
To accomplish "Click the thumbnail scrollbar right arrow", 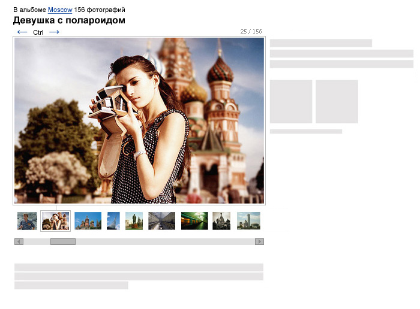I will 259,242.
